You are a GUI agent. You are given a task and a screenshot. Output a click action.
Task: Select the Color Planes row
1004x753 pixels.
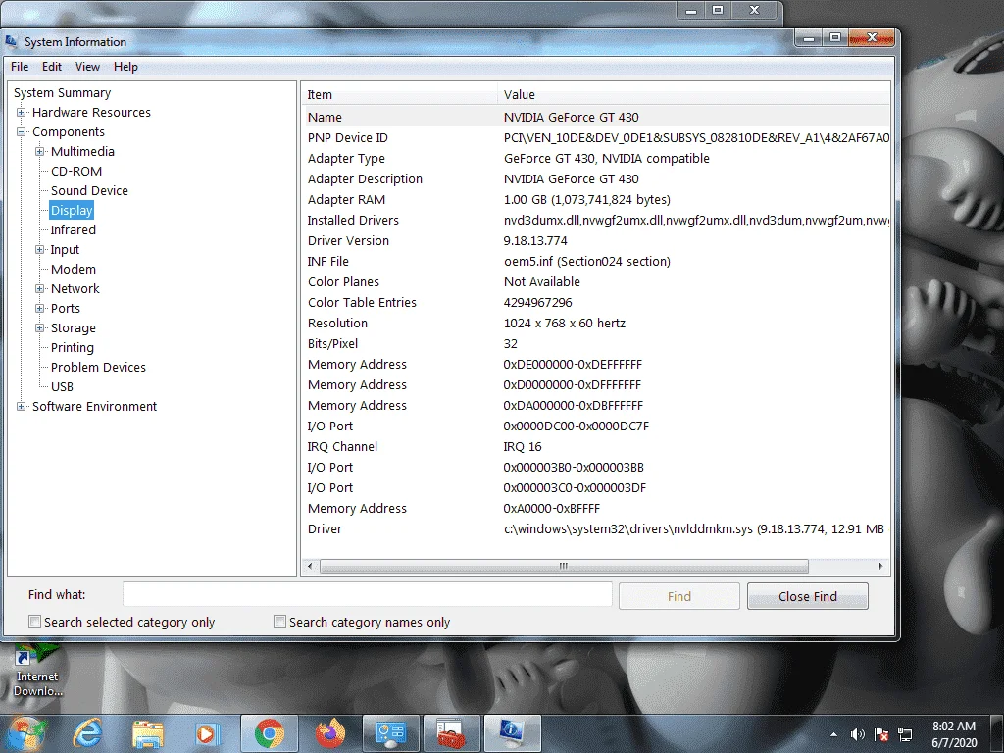[596, 281]
